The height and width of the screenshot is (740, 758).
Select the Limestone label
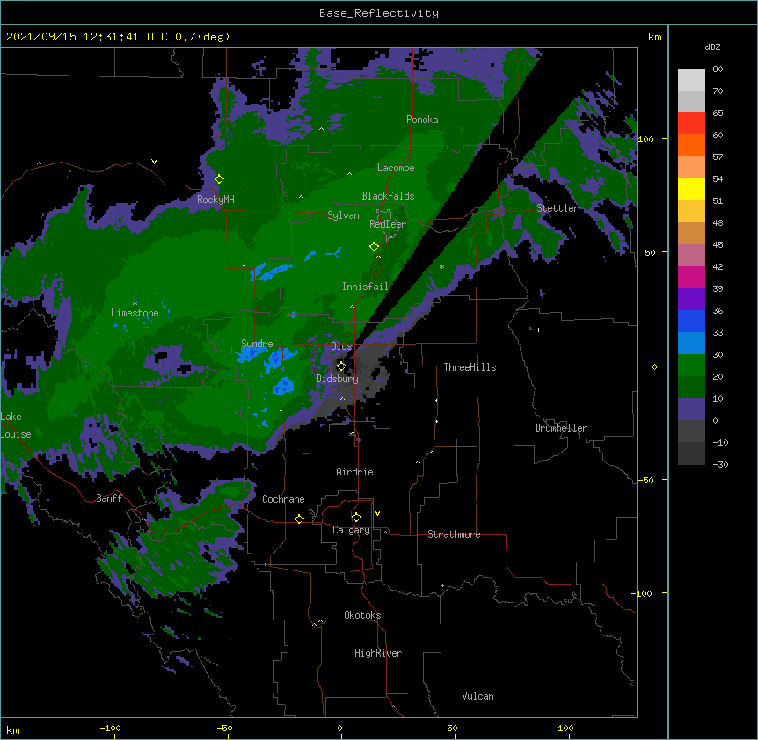coord(135,313)
